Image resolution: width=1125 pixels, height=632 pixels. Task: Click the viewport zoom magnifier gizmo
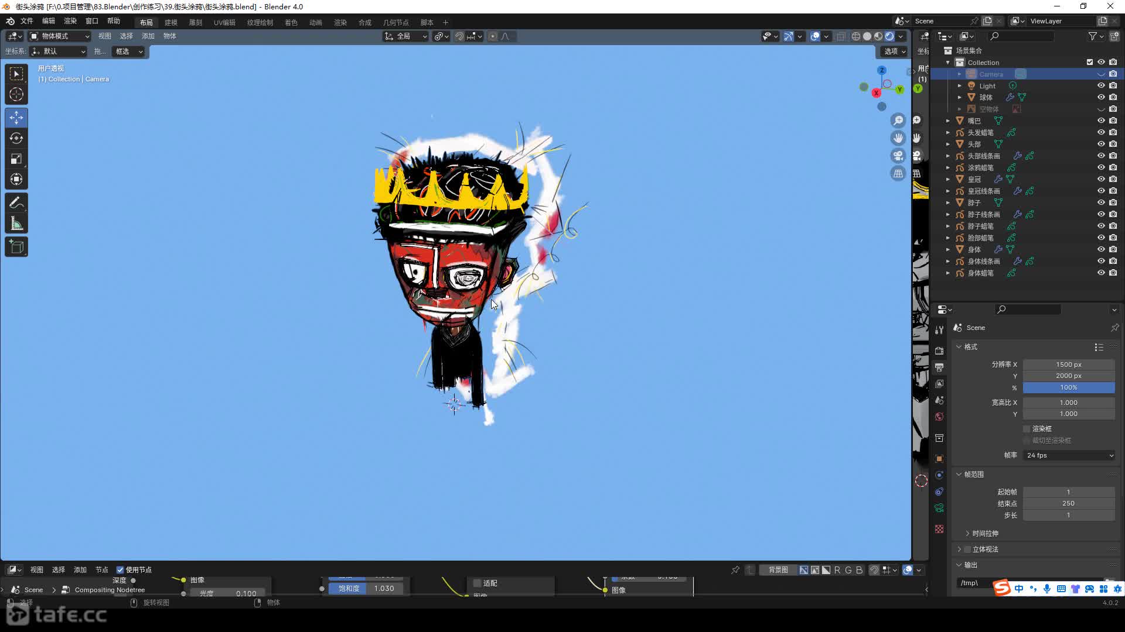point(898,121)
